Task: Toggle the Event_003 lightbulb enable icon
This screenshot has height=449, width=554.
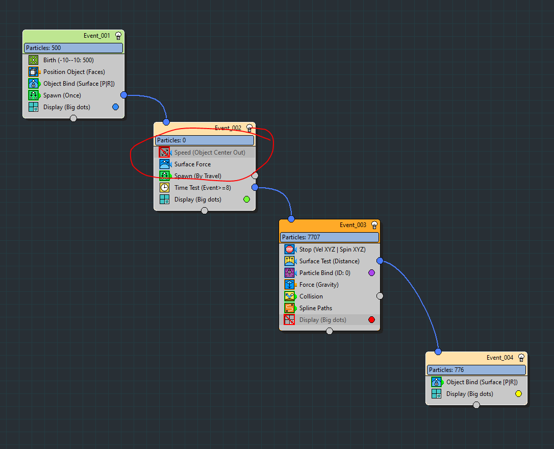Action: [374, 225]
